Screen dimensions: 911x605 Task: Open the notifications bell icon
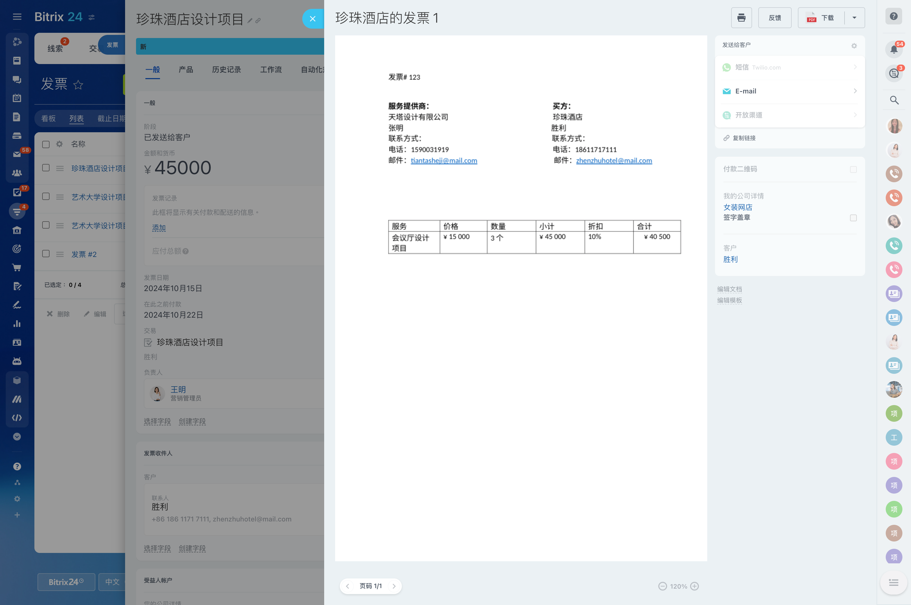[x=894, y=49]
